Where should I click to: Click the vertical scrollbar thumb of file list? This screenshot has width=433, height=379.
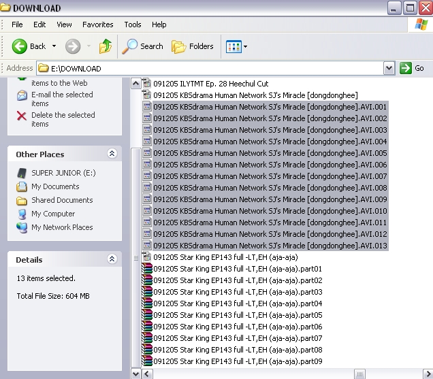(135, 258)
